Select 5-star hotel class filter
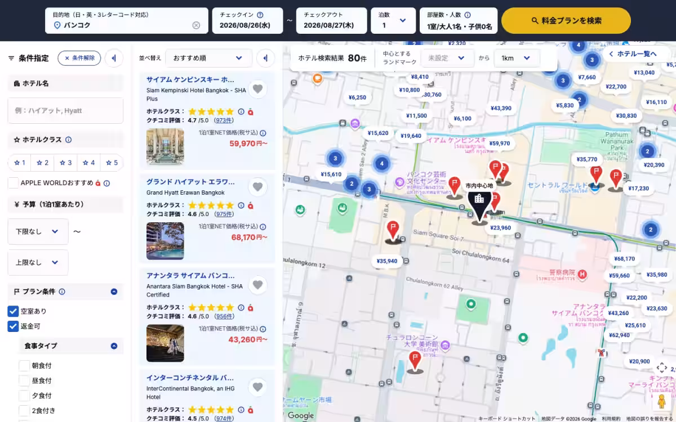Screen dimensions: 676x422 pyautogui.click(x=112, y=163)
